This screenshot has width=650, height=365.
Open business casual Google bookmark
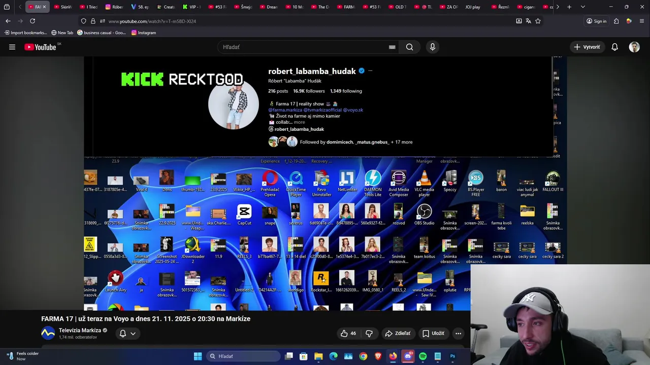pyautogui.click(x=101, y=32)
